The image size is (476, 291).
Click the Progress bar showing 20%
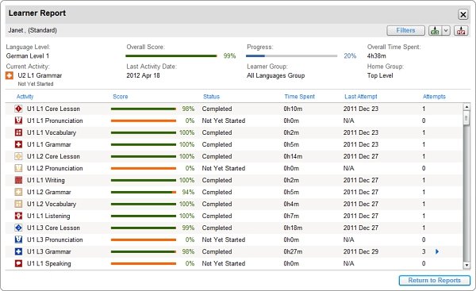click(x=291, y=56)
